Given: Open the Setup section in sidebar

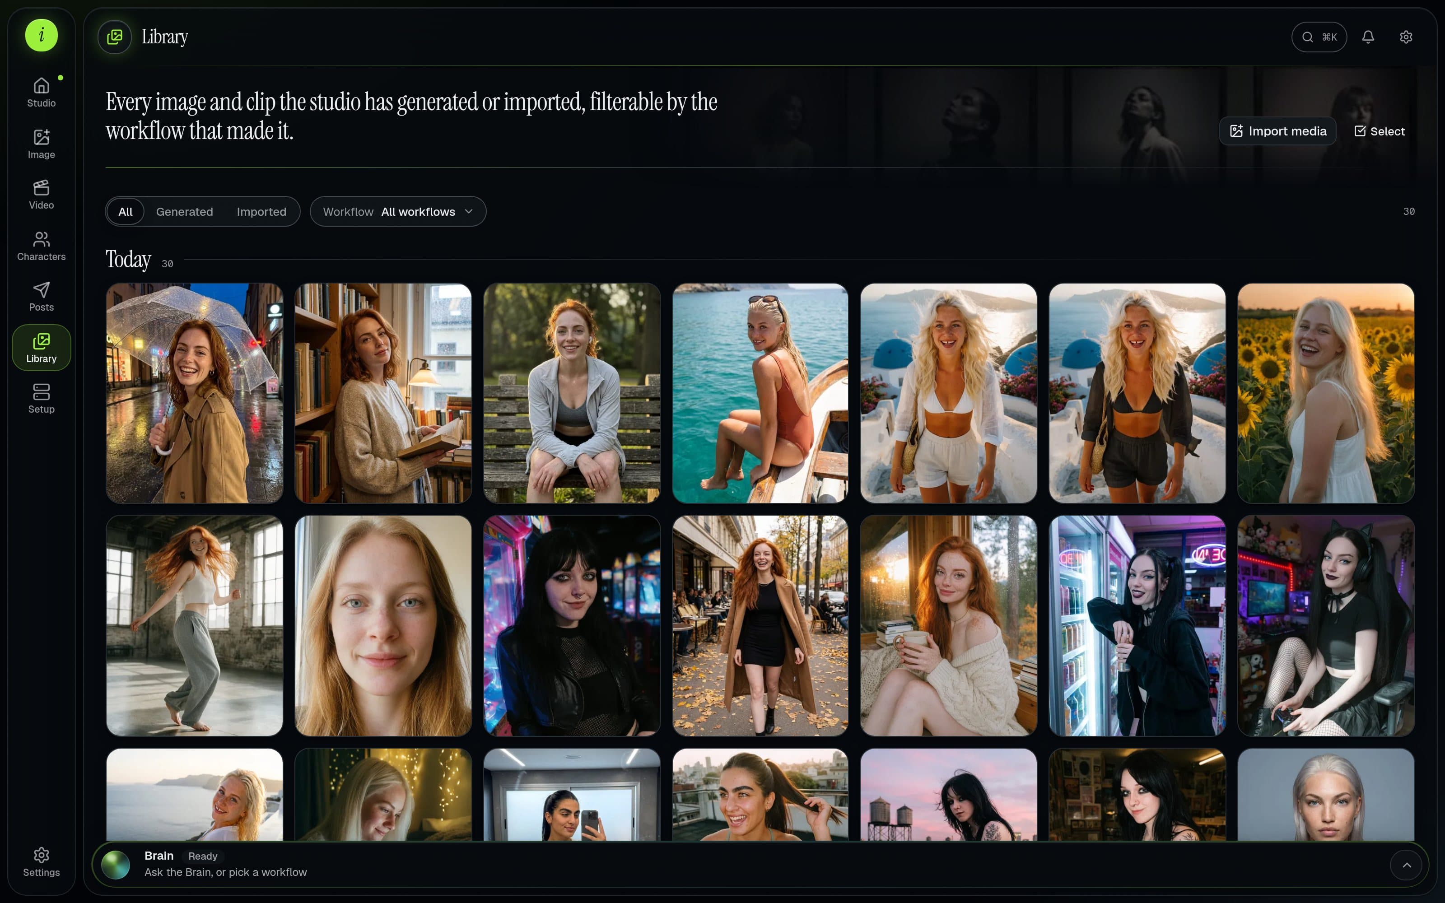Looking at the screenshot, I should point(41,399).
